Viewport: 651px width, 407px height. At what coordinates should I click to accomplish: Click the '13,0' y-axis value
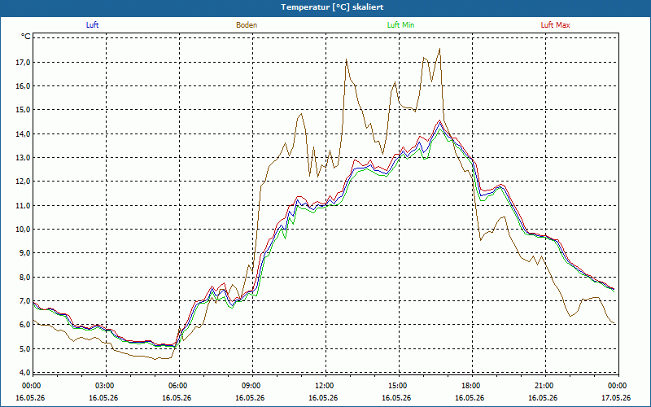tap(24, 157)
